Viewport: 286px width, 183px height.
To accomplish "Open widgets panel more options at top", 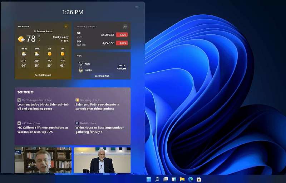I will (x=136, y=7).
